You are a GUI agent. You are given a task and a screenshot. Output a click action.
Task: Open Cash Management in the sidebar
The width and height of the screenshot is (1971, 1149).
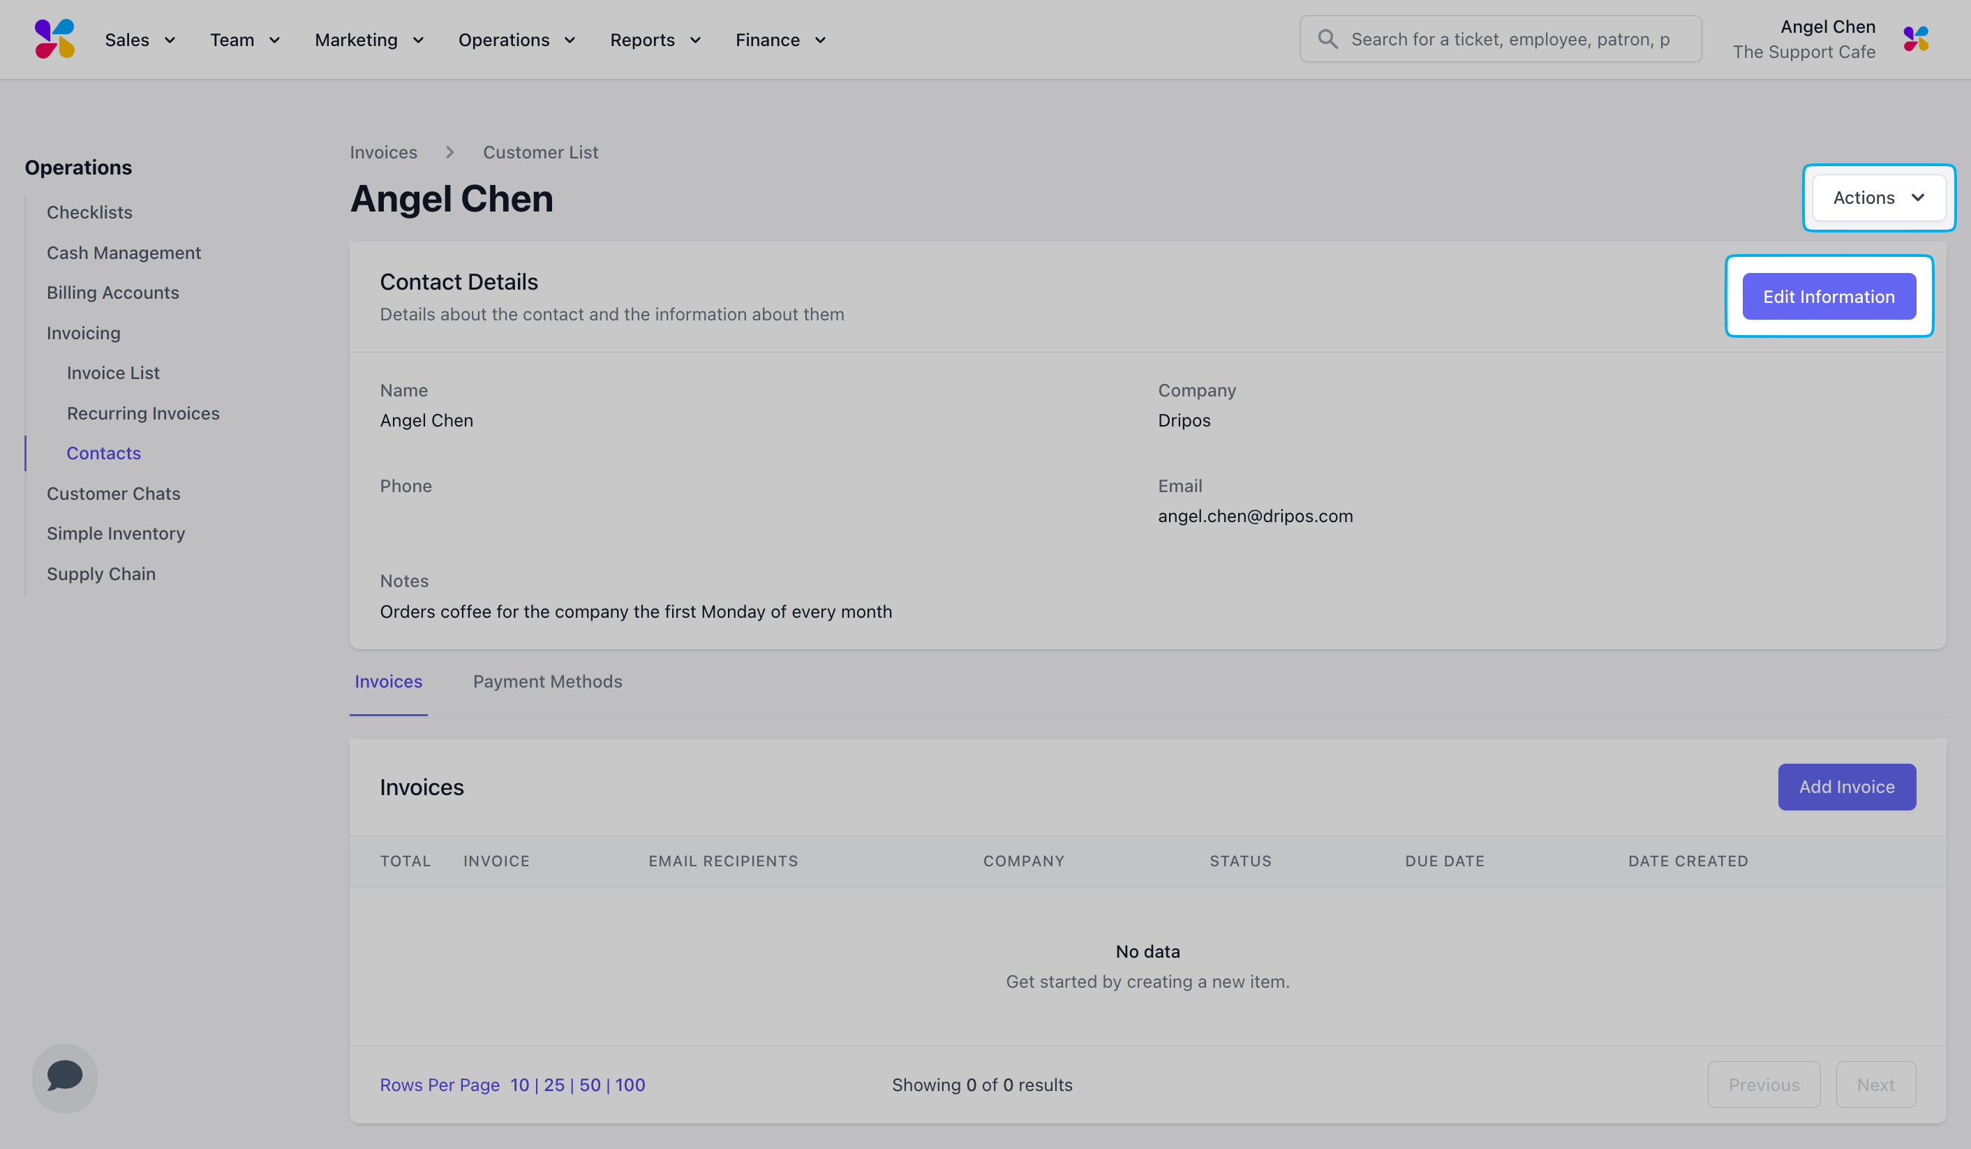[124, 253]
